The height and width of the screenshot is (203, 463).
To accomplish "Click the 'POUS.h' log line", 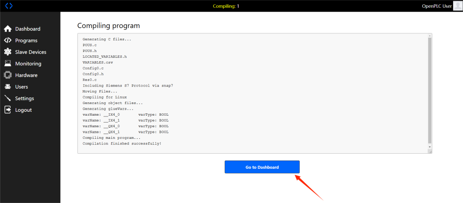I will click(x=90, y=51).
